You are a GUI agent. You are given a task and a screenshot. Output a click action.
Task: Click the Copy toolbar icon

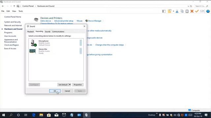tap(182, 11)
